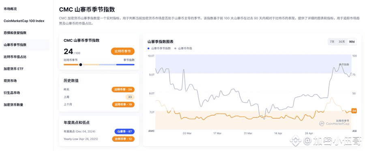Click yearly high 山寨季 - 87 badge
This screenshot has height=151, width=365.
tap(125, 132)
